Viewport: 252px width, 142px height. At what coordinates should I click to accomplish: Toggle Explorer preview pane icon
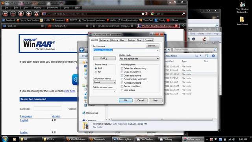(207, 56)
